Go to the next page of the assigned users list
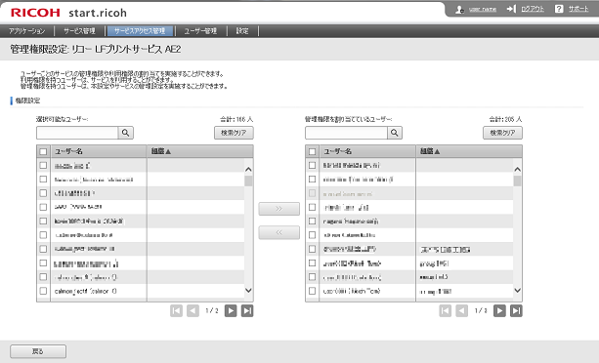 tap(499, 311)
